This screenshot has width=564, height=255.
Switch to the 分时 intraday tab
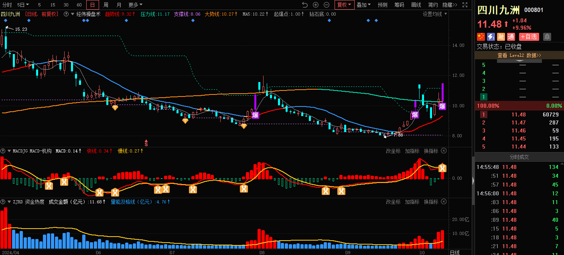7,5
